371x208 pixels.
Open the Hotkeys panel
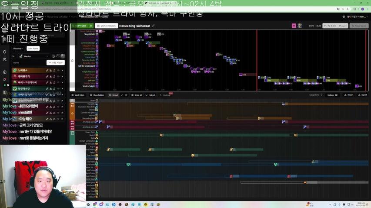tap(332, 95)
